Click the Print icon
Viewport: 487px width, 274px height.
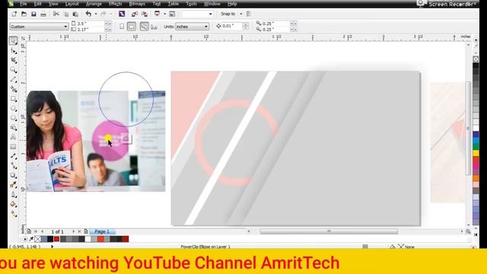click(43, 14)
